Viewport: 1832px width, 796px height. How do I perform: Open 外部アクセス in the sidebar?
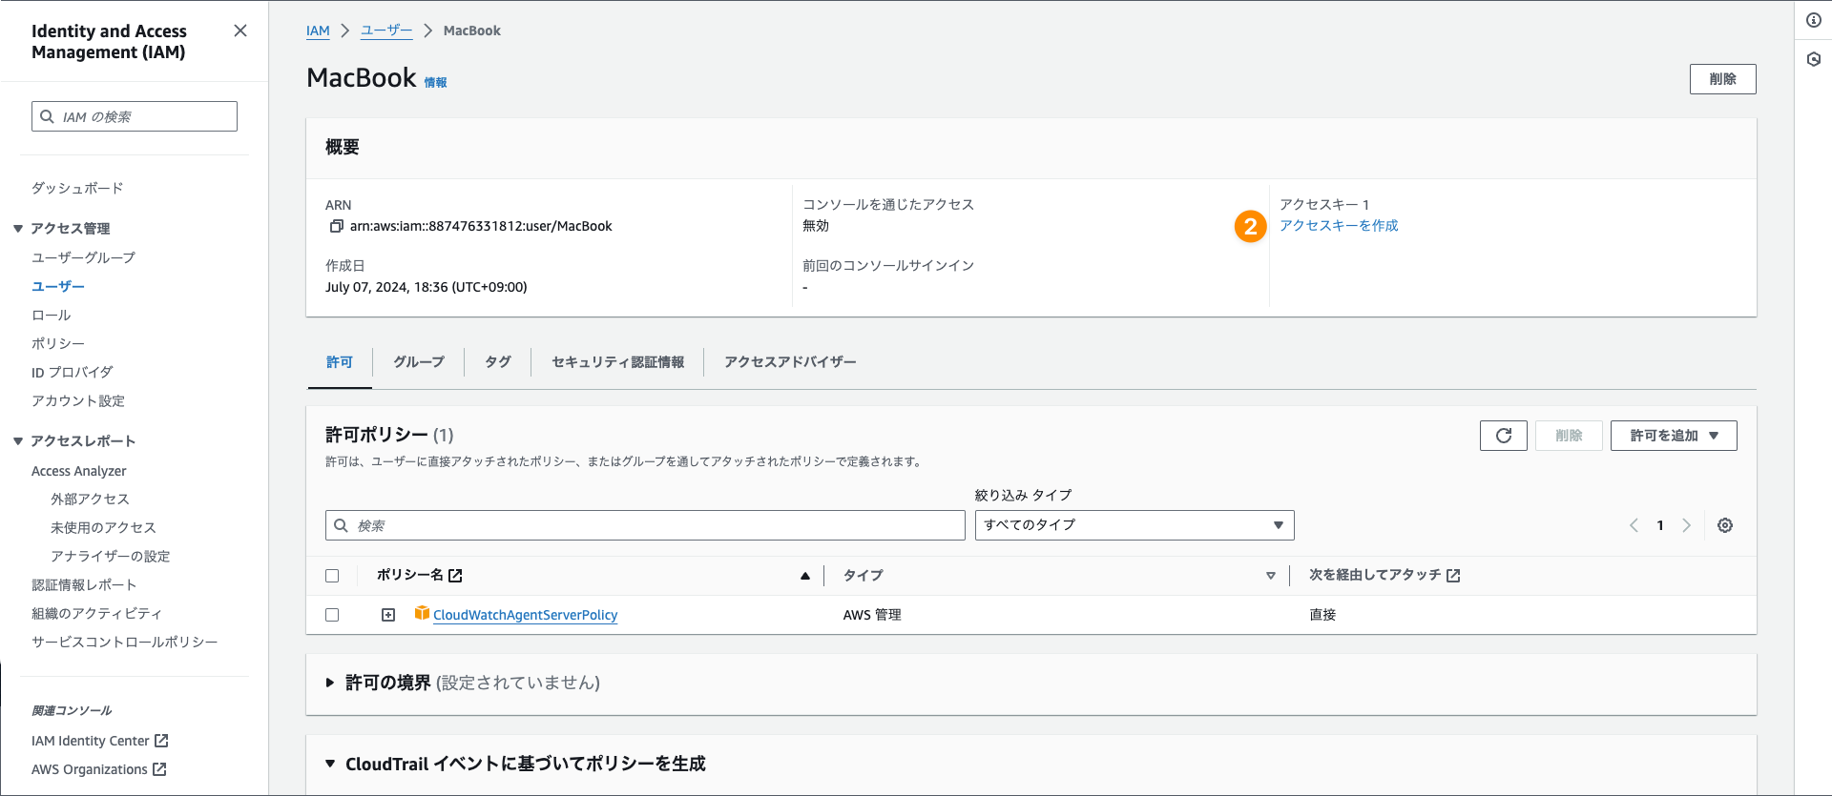click(90, 500)
